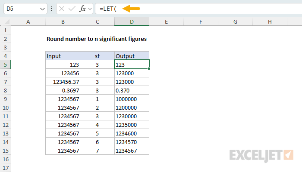Click the Name Box showing D5

pos(25,9)
